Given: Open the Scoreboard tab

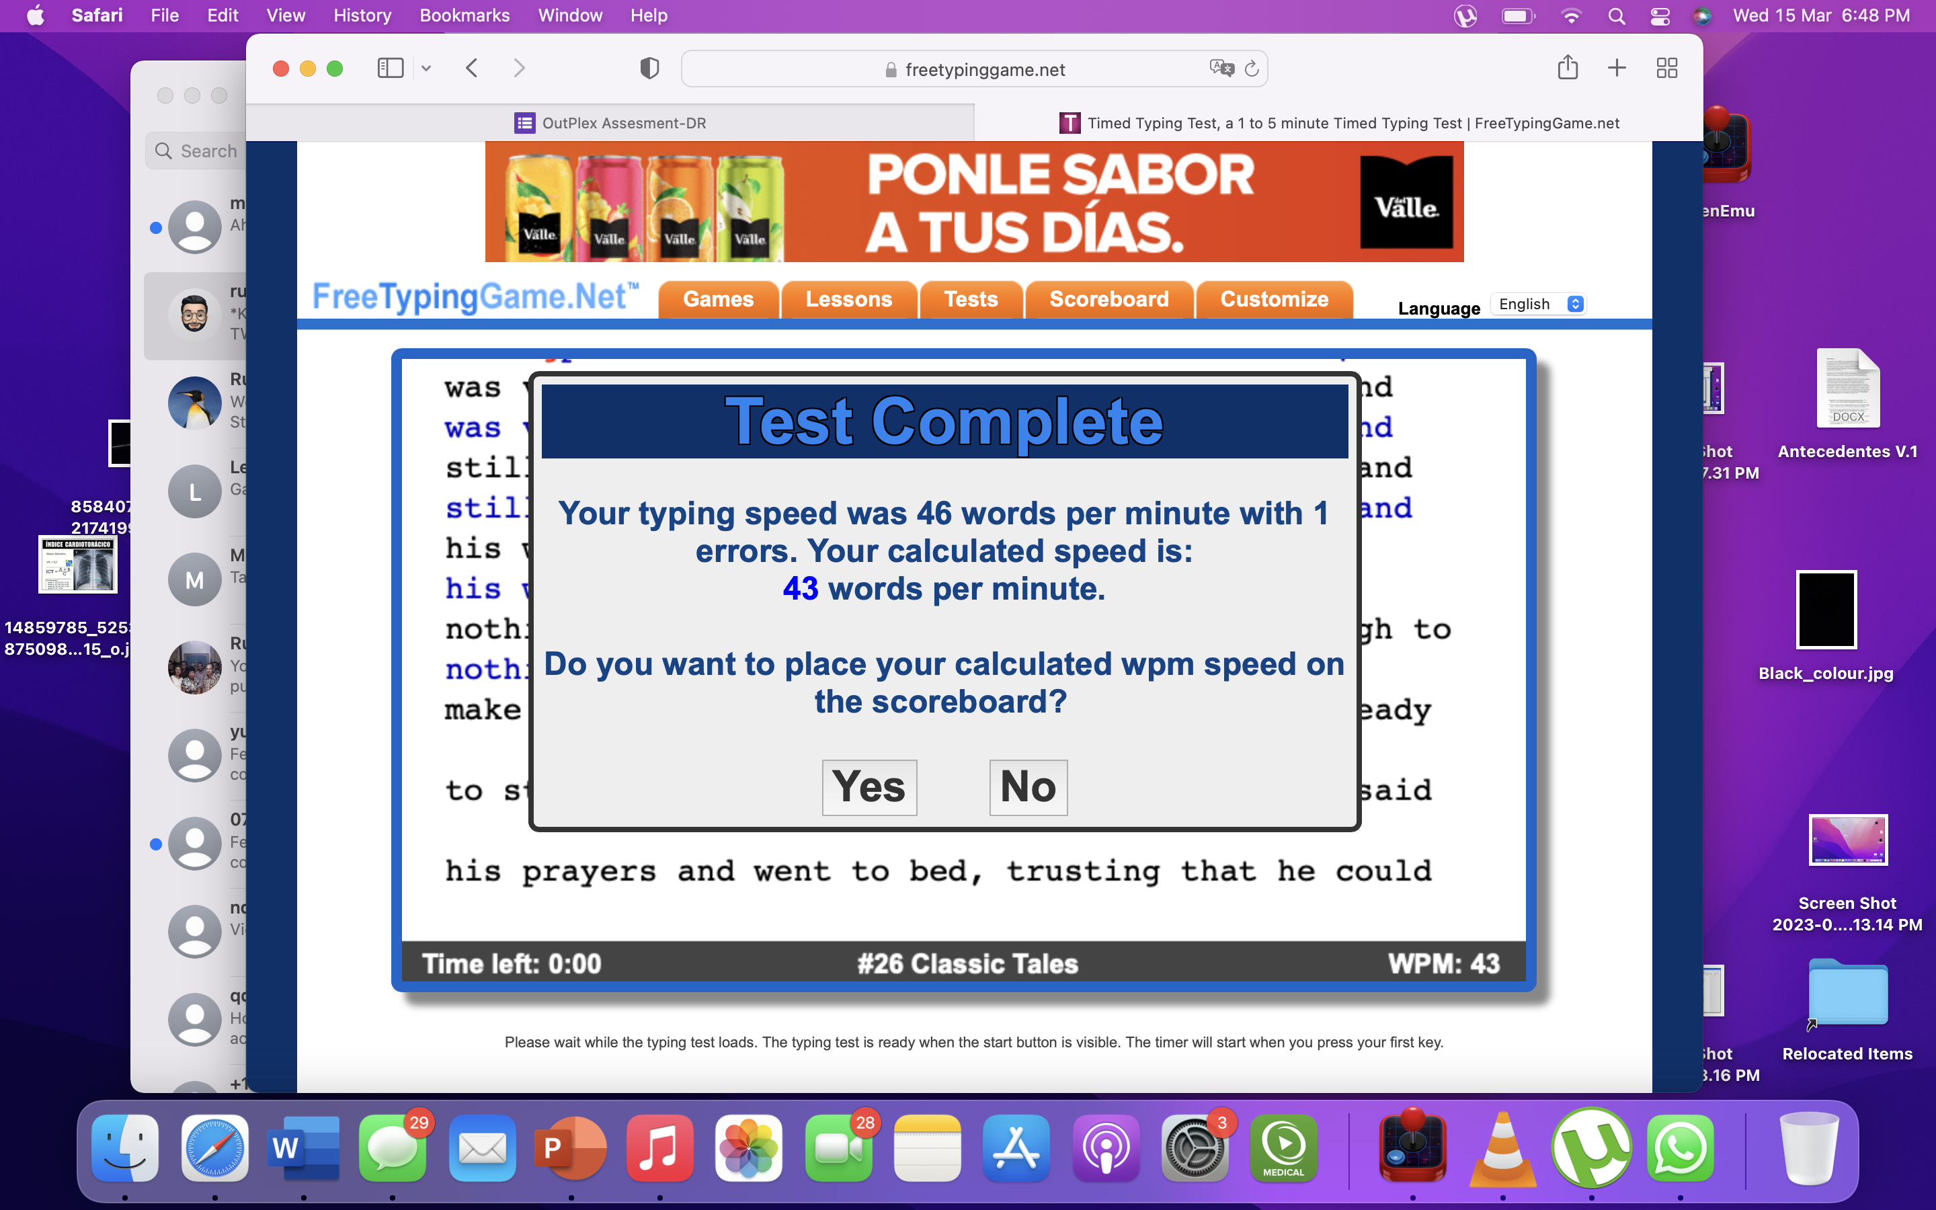Looking at the screenshot, I should (x=1108, y=299).
